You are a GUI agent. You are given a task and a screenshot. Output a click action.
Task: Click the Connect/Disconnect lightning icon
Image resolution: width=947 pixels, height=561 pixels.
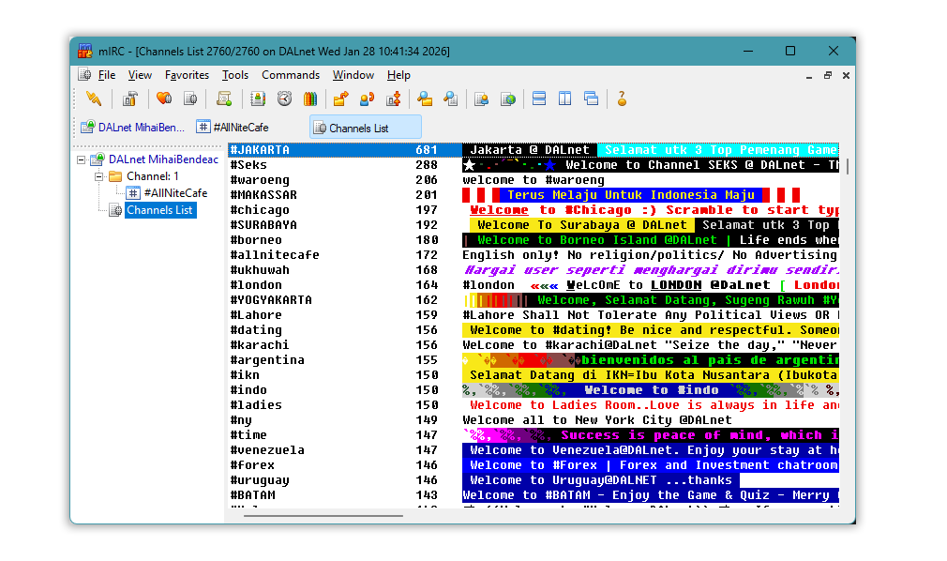pyautogui.click(x=94, y=99)
